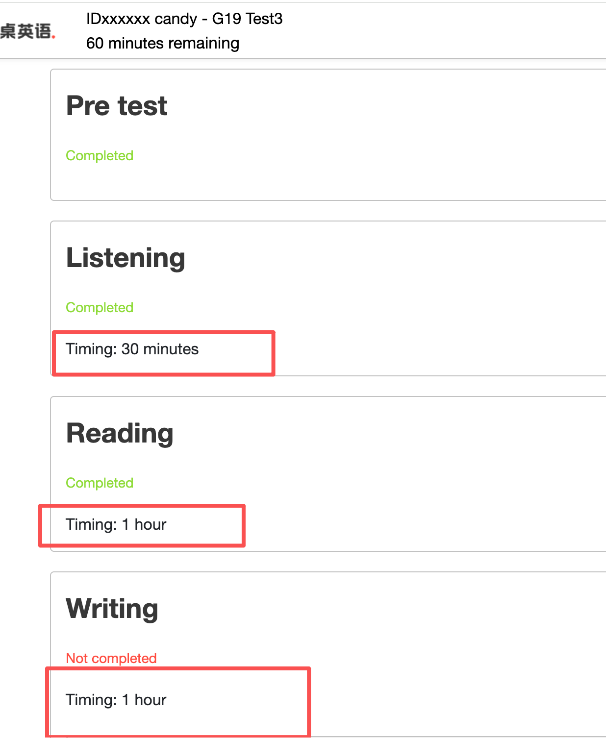This screenshot has width=606, height=738.
Task: Click the Timing: 30 minutes label
Action: [132, 349]
